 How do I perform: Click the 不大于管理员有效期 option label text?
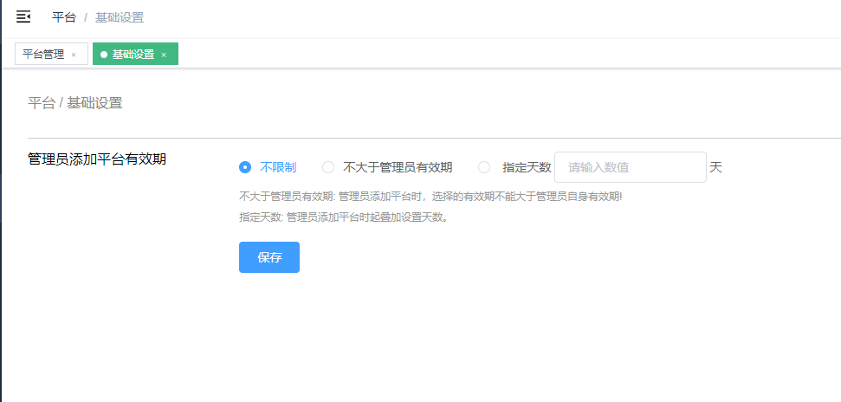point(398,167)
